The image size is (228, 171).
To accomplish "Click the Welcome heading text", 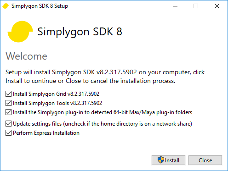I will point(26,56).
